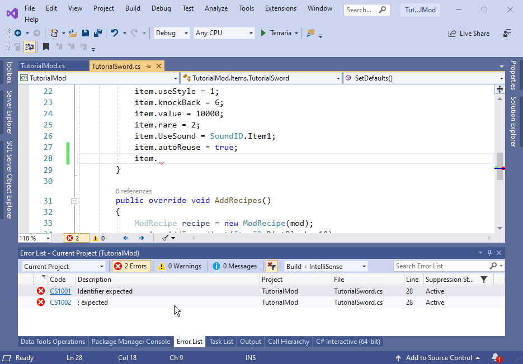The image size is (523, 364).
Task: Click the Save All toolbar icon
Action: 97,33
